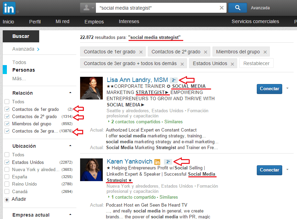Open dropdown arrow beside Karen's Conectar button
Image resolution: width=297 pixels, height=219 pixels.
(x=287, y=169)
